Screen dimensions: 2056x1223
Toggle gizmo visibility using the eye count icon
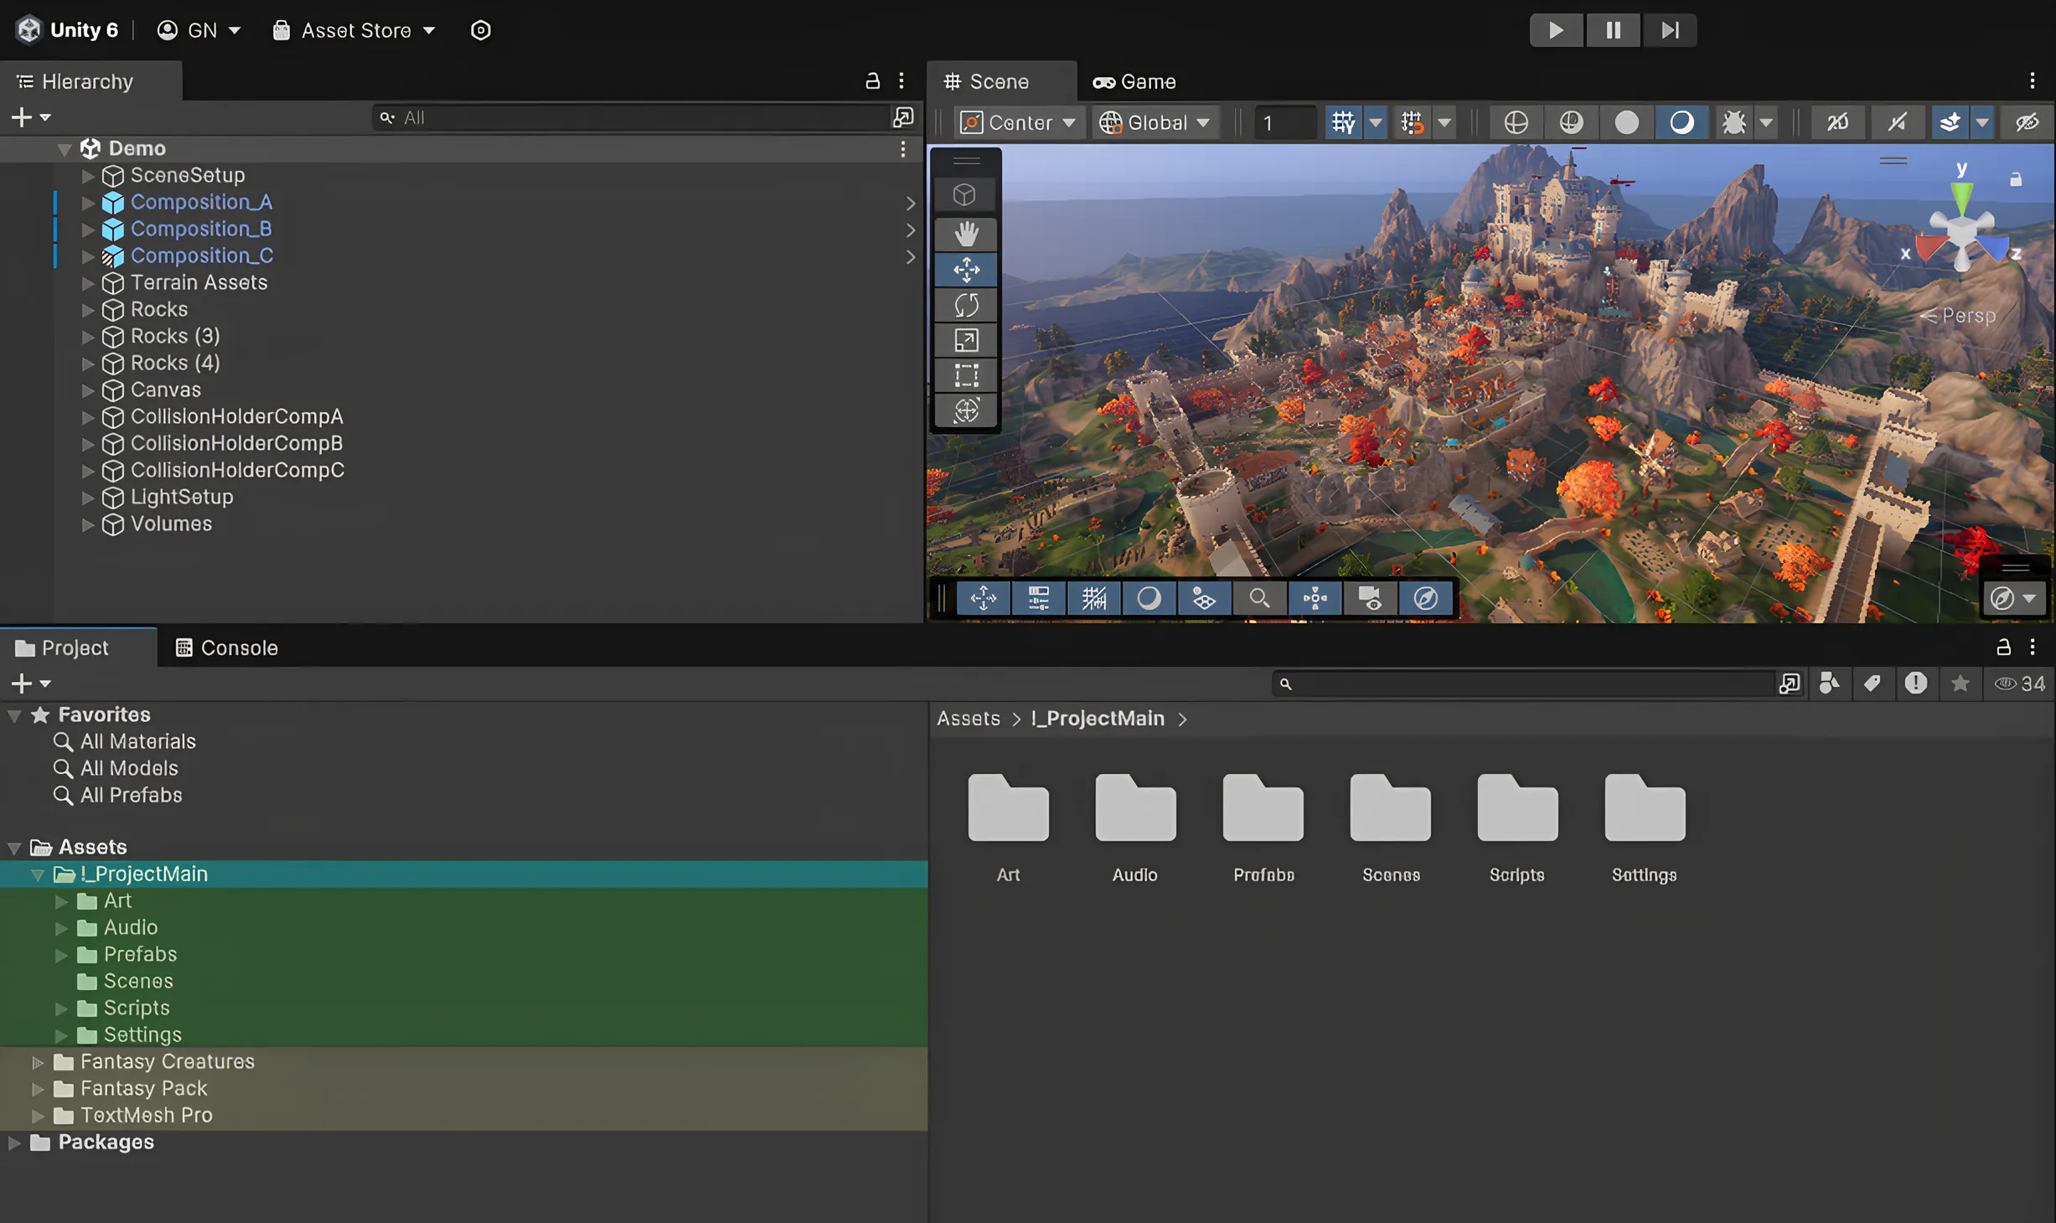(x=2019, y=684)
